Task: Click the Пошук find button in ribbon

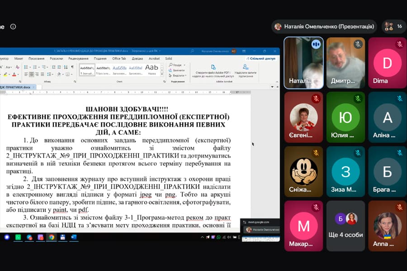Action: 176,65
